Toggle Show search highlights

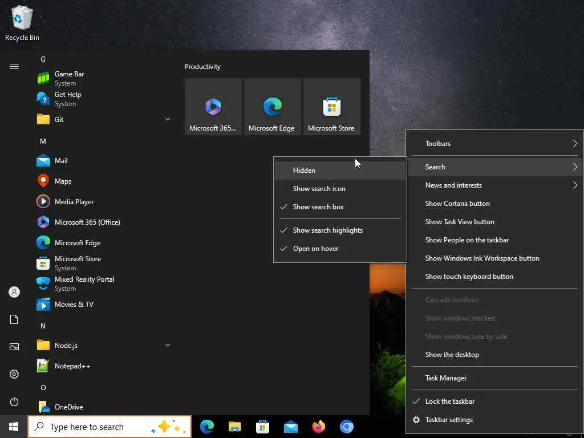coord(340,230)
